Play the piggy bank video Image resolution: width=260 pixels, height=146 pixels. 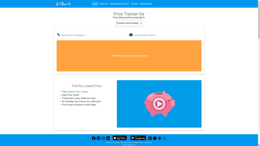[159, 104]
